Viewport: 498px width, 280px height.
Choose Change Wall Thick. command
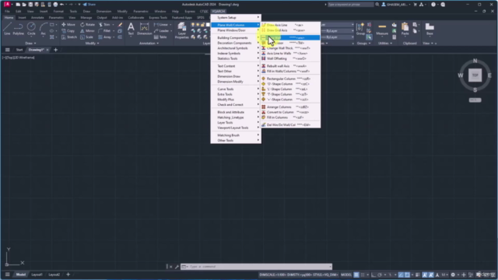point(290,48)
